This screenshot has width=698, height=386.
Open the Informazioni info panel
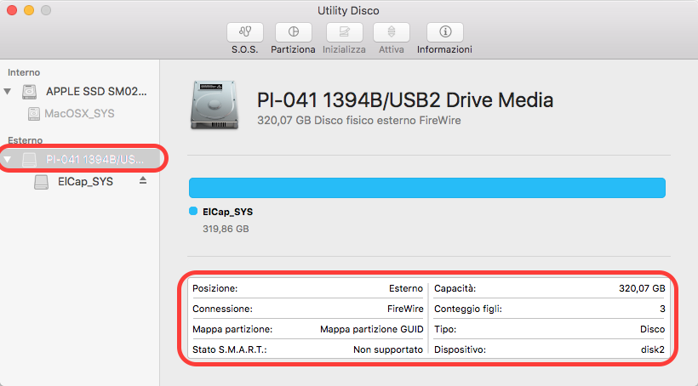pos(445,32)
